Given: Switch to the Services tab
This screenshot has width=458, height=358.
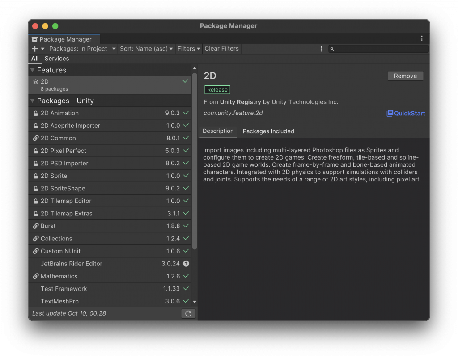Looking at the screenshot, I should pos(57,59).
